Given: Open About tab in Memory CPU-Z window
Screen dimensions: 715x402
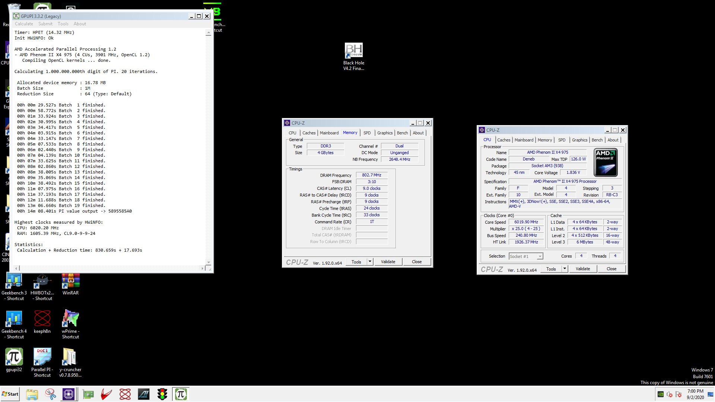Looking at the screenshot, I should click(x=418, y=133).
